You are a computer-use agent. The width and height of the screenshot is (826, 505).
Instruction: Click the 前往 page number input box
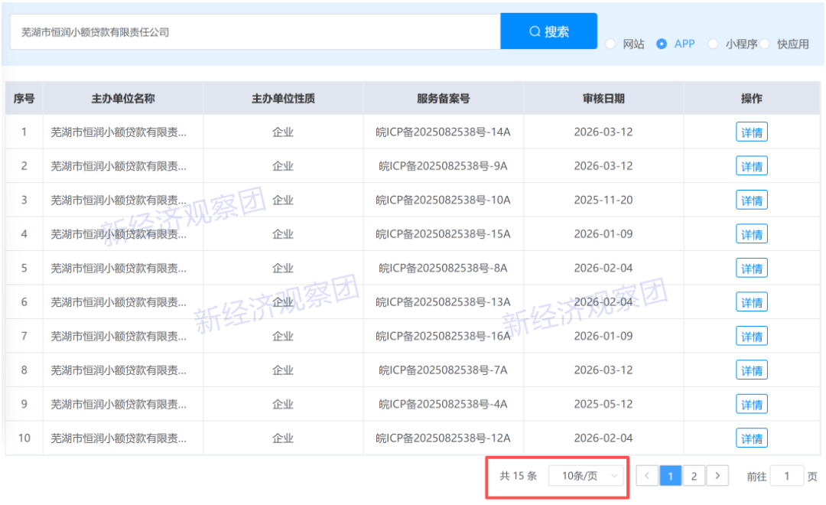(786, 475)
